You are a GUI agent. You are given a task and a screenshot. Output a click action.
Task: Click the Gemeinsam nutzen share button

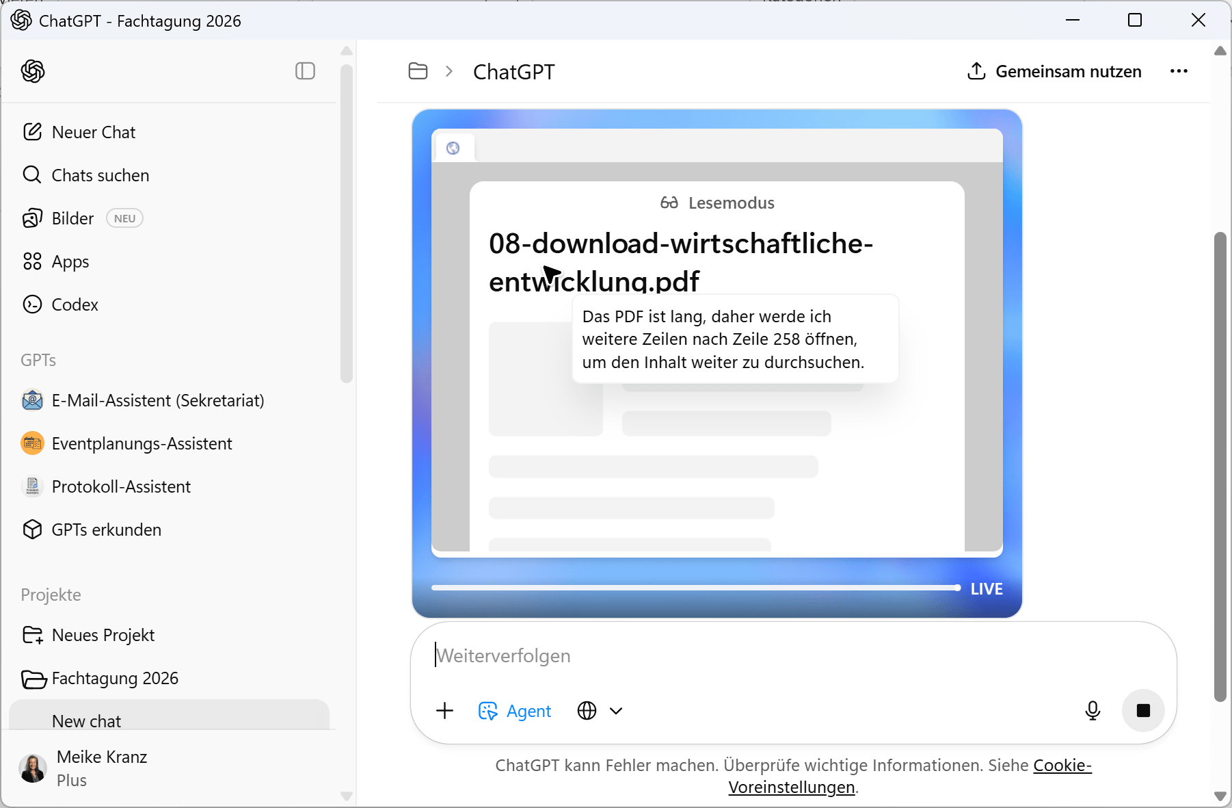[x=1054, y=71]
